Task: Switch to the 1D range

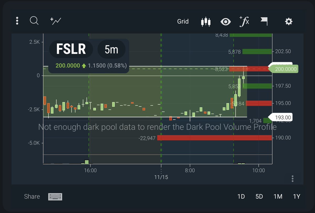Action: [241, 196]
